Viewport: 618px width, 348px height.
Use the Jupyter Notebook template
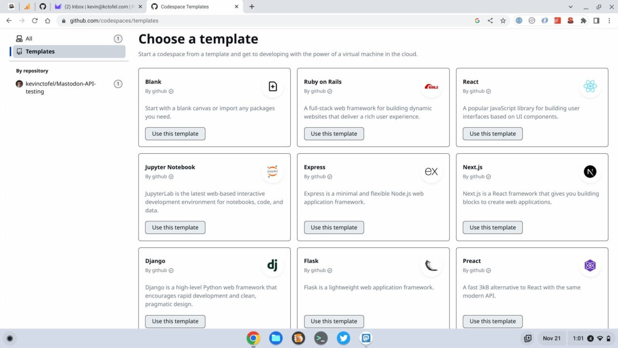point(175,227)
